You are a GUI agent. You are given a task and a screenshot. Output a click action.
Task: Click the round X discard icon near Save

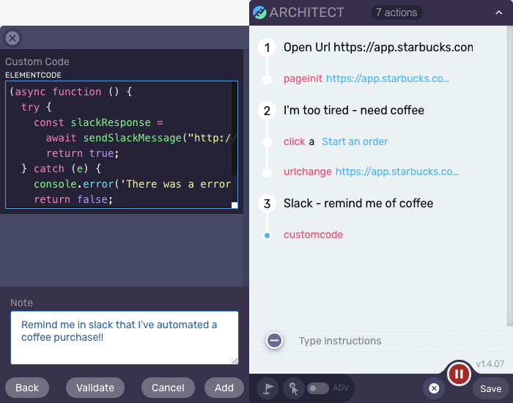(x=434, y=388)
